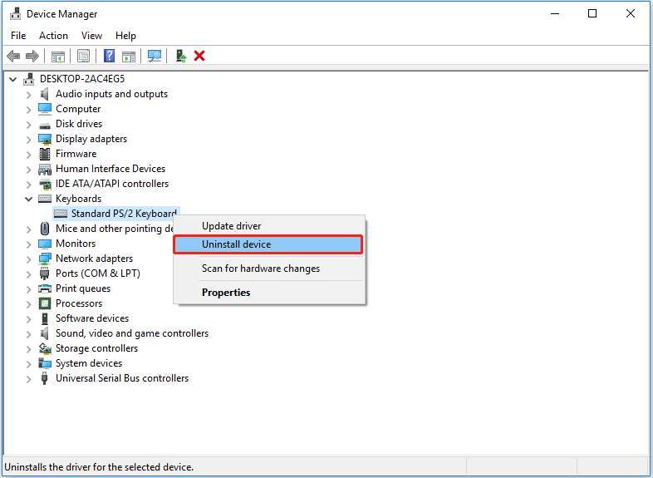The width and height of the screenshot is (653, 478).
Task: Select the Network adapters tree item
Action: [94, 259]
